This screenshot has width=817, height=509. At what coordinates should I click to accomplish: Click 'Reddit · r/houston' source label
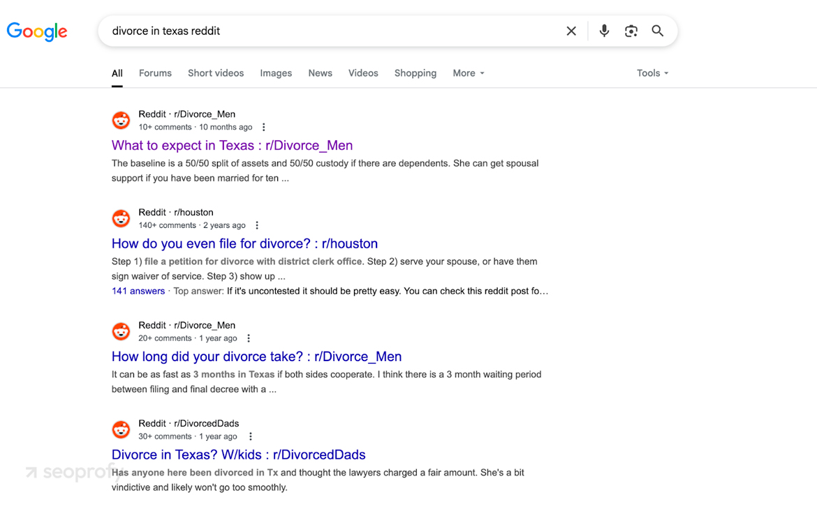coord(176,213)
